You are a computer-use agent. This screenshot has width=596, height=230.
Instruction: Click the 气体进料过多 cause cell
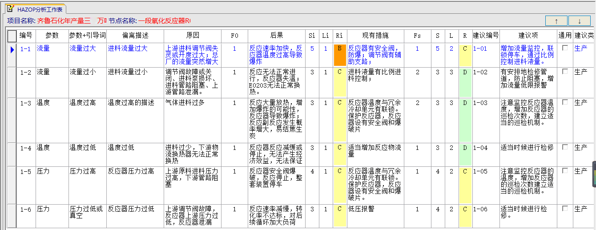point(193,120)
